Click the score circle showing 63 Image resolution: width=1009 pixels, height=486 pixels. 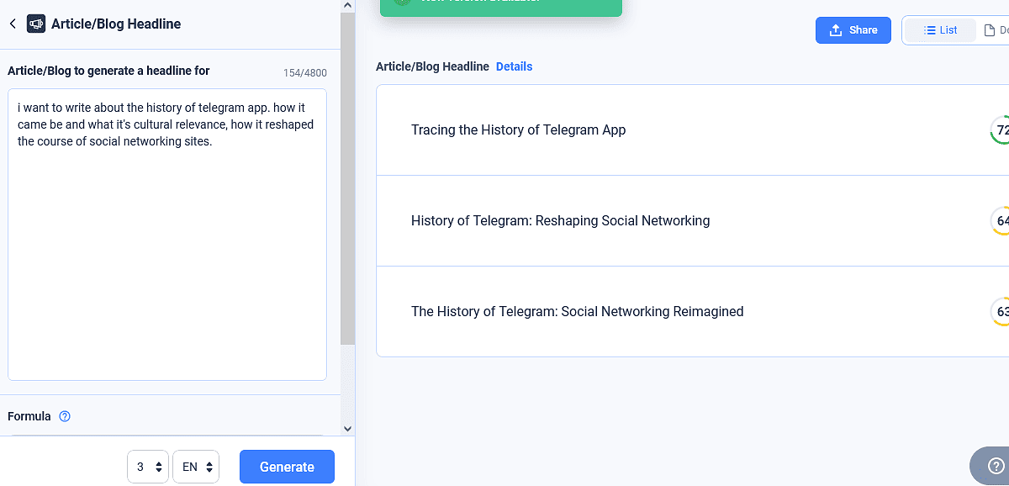click(1001, 312)
